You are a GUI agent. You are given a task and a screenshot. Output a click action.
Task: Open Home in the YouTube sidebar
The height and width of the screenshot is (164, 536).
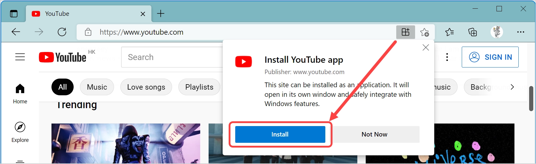[x=20, y=94]
